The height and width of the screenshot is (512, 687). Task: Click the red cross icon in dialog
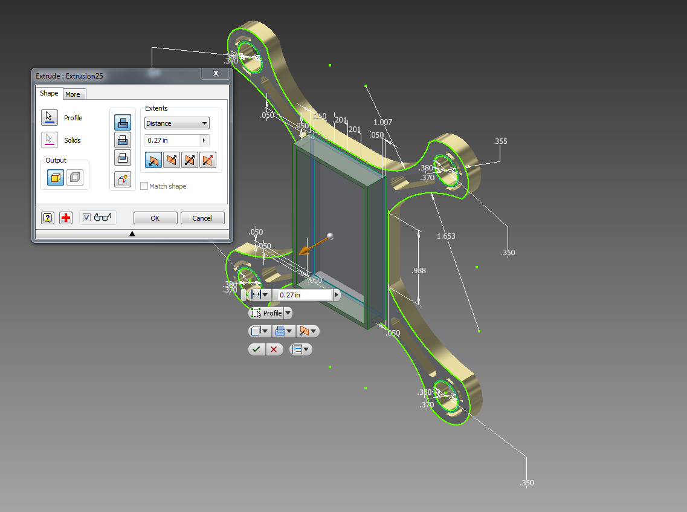point(66,218)
